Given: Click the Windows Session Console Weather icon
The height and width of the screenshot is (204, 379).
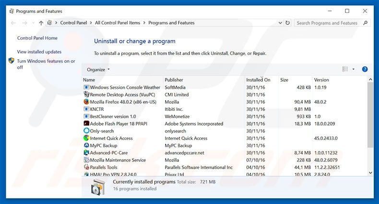Looking at the screenshot, I should pyautogui.click(x=86, y=87).
